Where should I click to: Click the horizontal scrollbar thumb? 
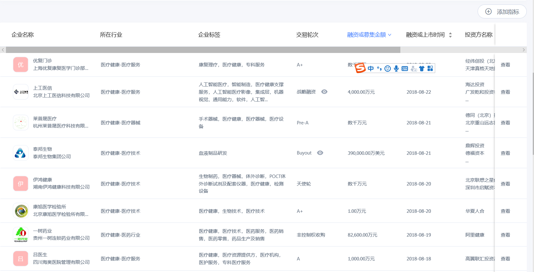coord(203,50)
